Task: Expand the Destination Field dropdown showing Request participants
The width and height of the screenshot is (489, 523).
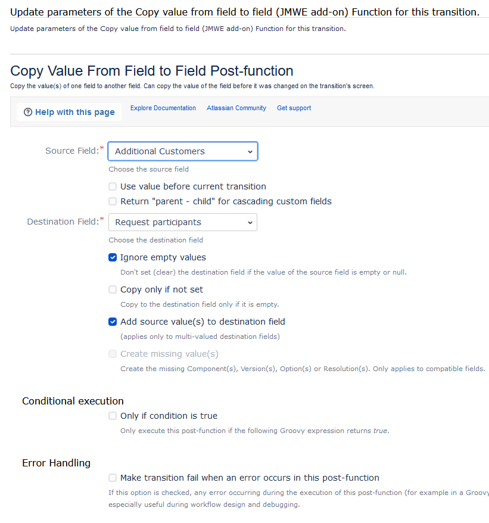Action: (183, 222)
